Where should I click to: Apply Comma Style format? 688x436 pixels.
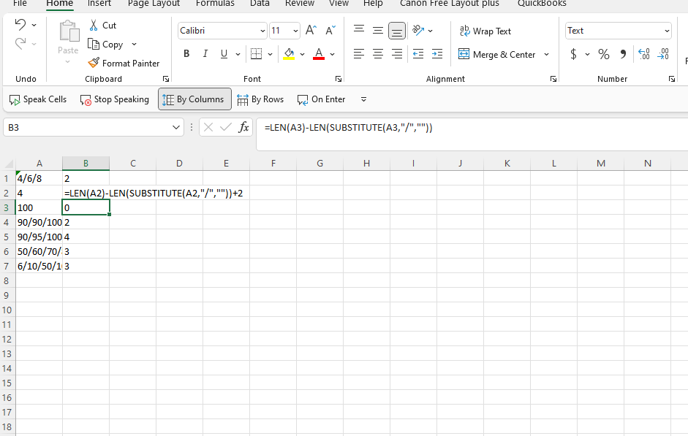[623, 54]
